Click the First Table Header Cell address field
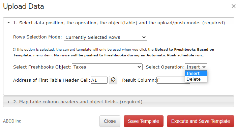 (x=99, y=80)
